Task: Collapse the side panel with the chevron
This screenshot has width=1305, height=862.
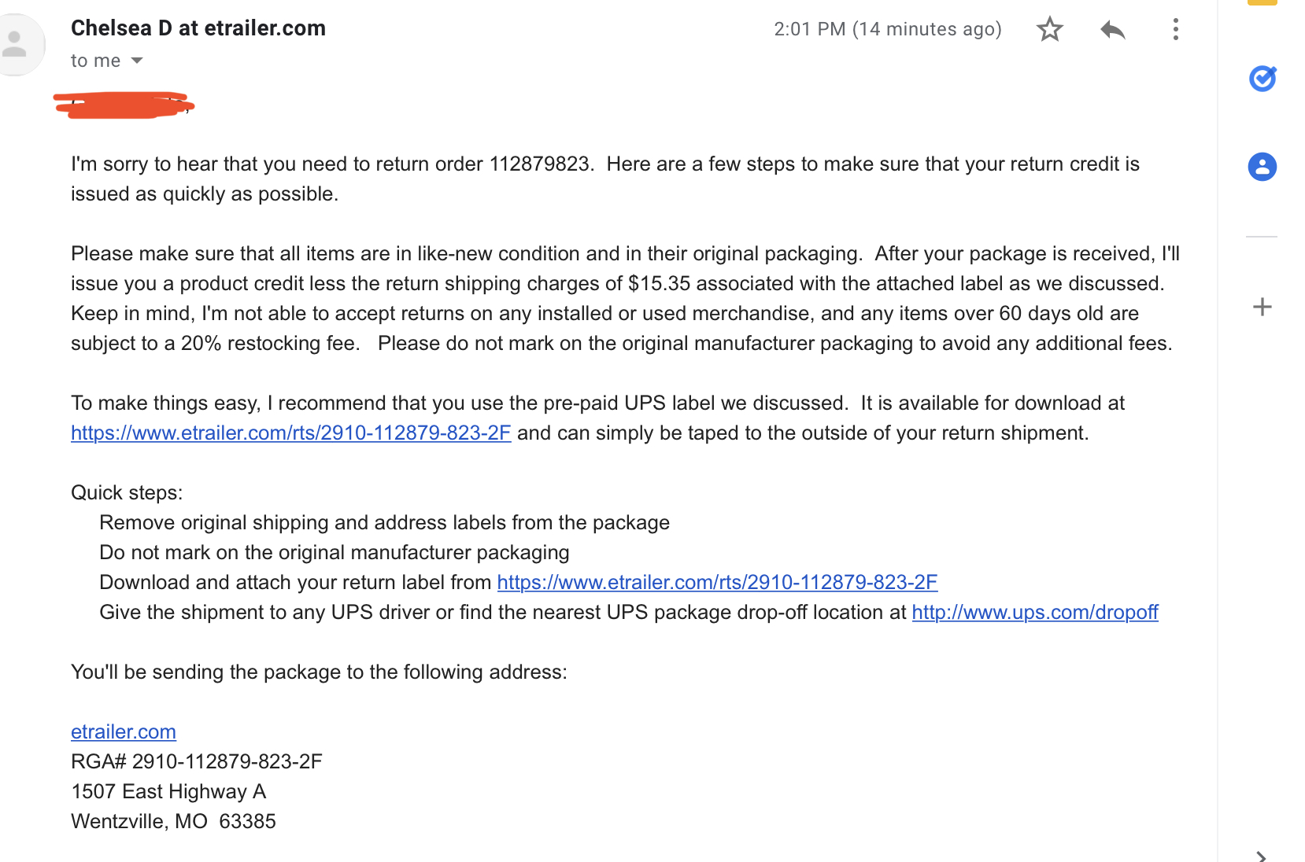Action: coord(1261,856)
